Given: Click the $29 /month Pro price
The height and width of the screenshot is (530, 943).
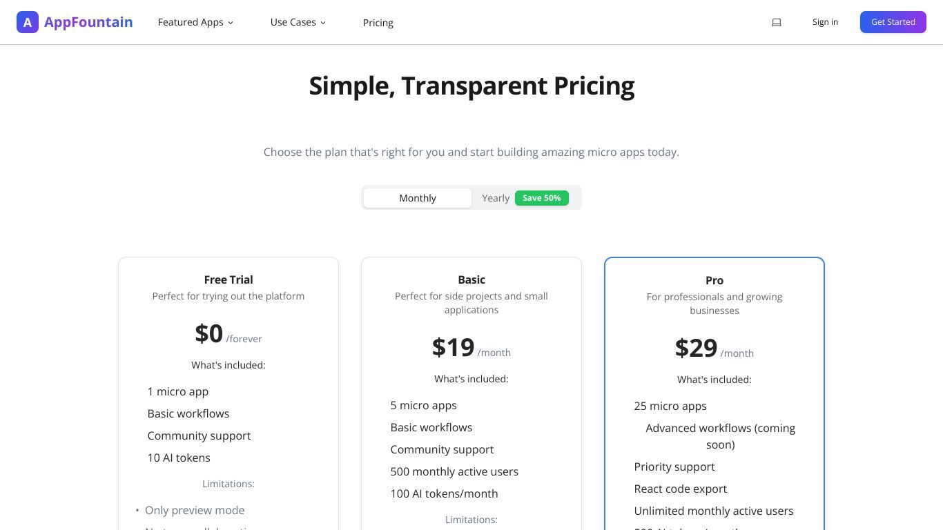Looking at the screenshot, I should tap(714, 348).
